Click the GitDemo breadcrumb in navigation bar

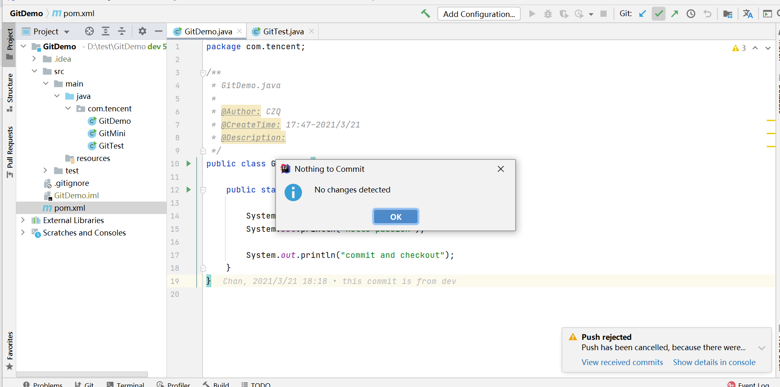pos(26,13)
